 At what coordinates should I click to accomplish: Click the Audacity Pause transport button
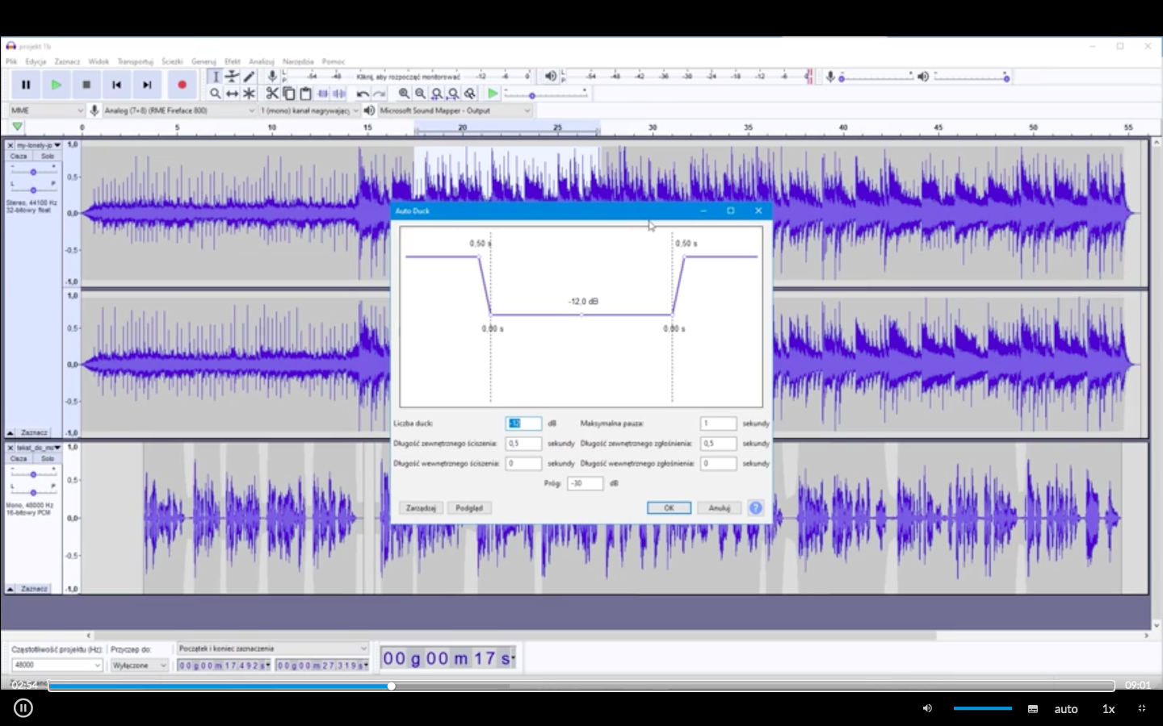pyautogui.click(x=26, y=85)
